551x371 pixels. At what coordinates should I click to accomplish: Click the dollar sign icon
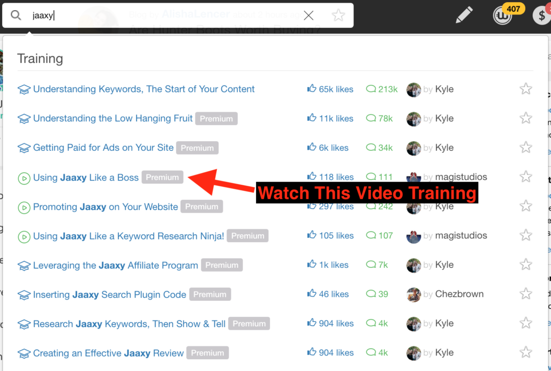coord(541,16)
